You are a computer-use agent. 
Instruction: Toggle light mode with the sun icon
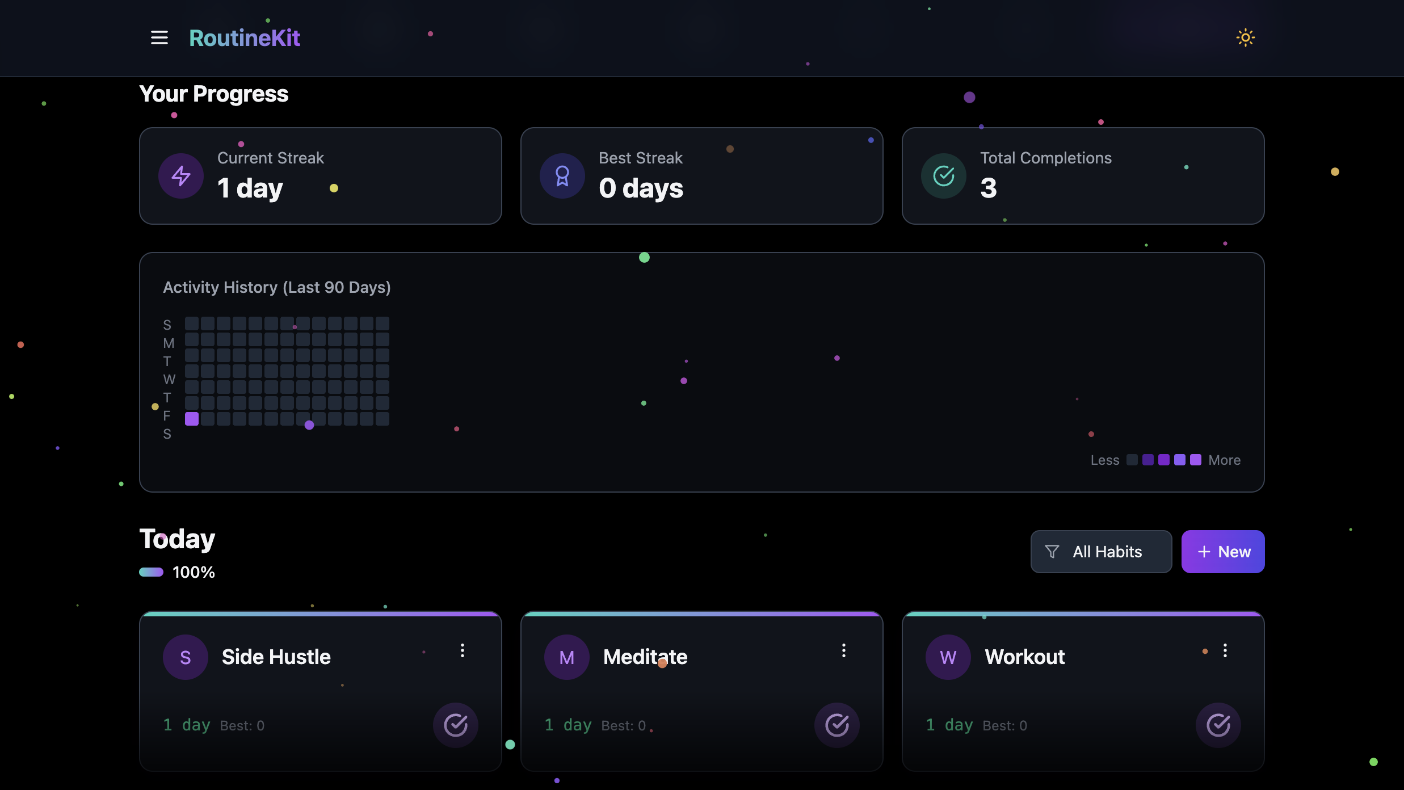pos(1245,38)
